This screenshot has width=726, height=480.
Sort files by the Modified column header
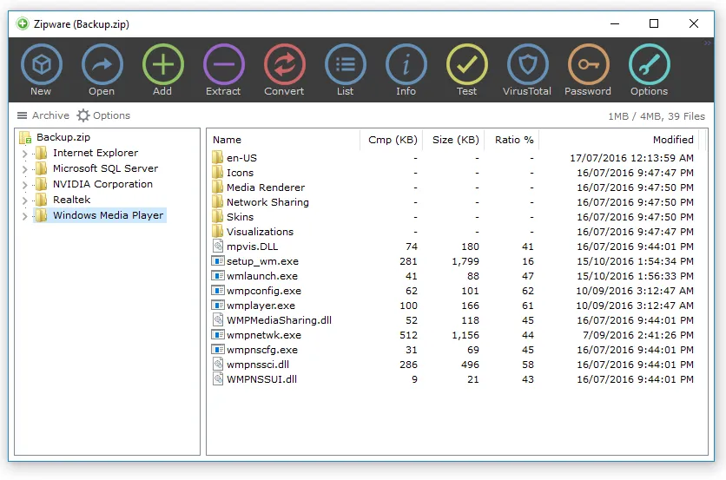673,140
